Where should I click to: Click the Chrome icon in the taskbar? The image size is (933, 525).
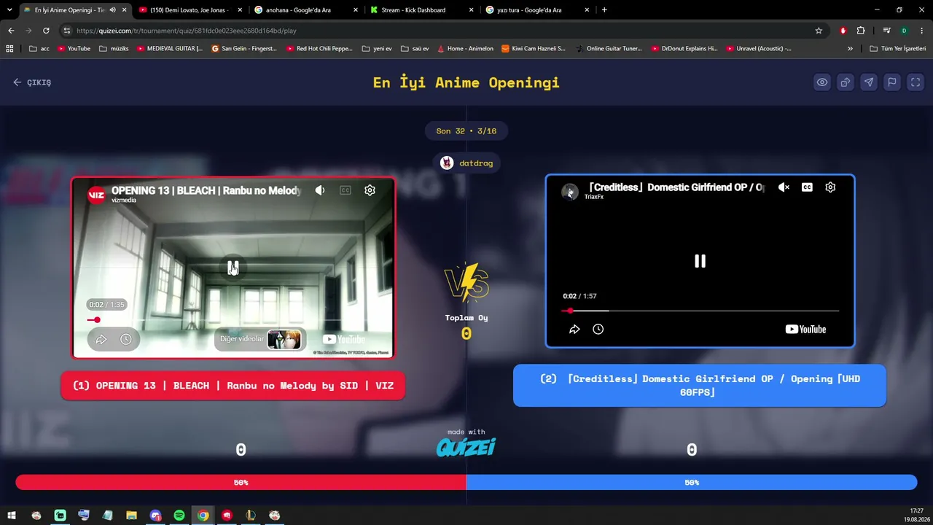[203, 516]
